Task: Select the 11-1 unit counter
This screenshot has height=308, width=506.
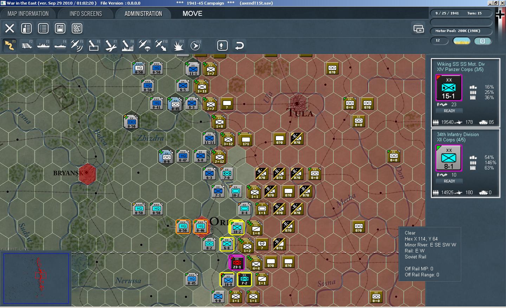Action: 193,69
